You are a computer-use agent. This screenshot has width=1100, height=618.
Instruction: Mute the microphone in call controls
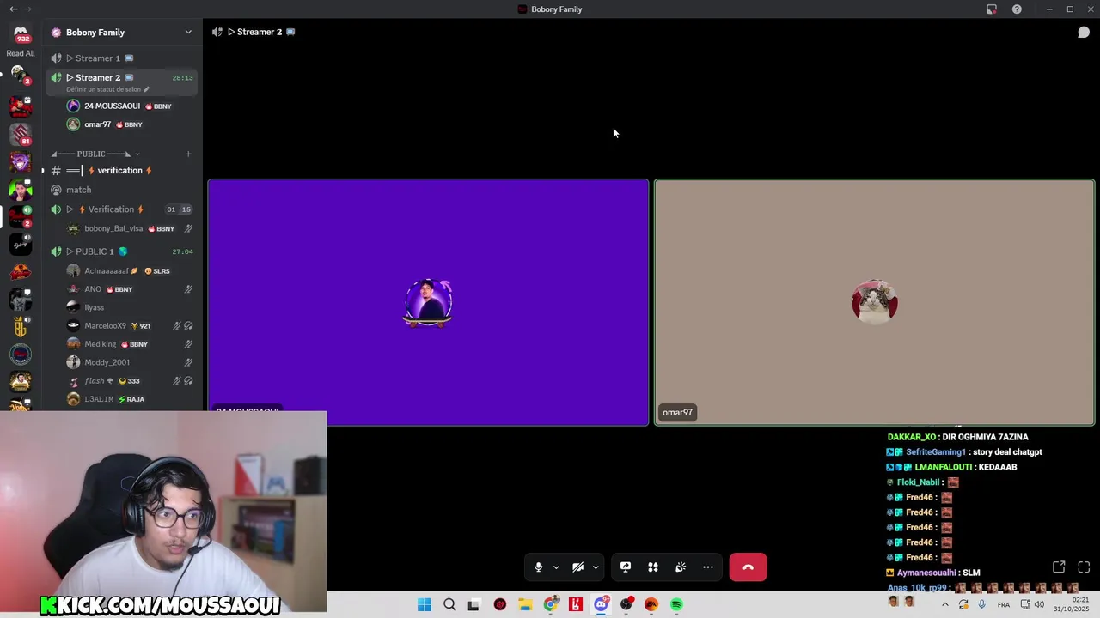click(538, 567)
